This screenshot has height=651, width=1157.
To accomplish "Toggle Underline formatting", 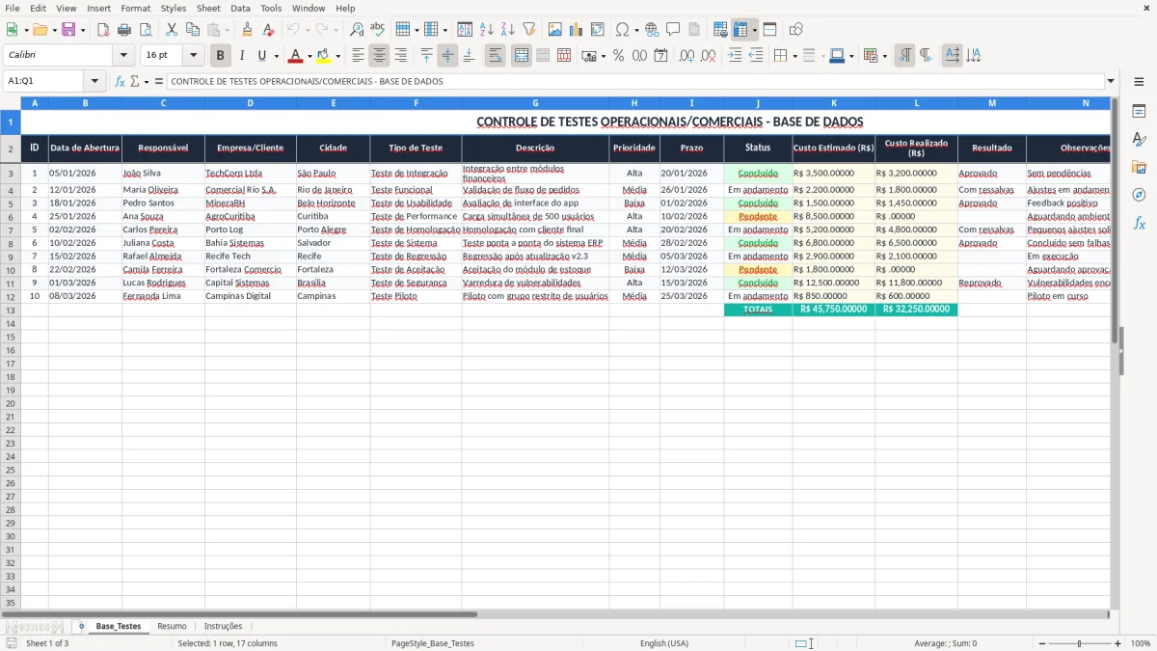I will [261, 56].
